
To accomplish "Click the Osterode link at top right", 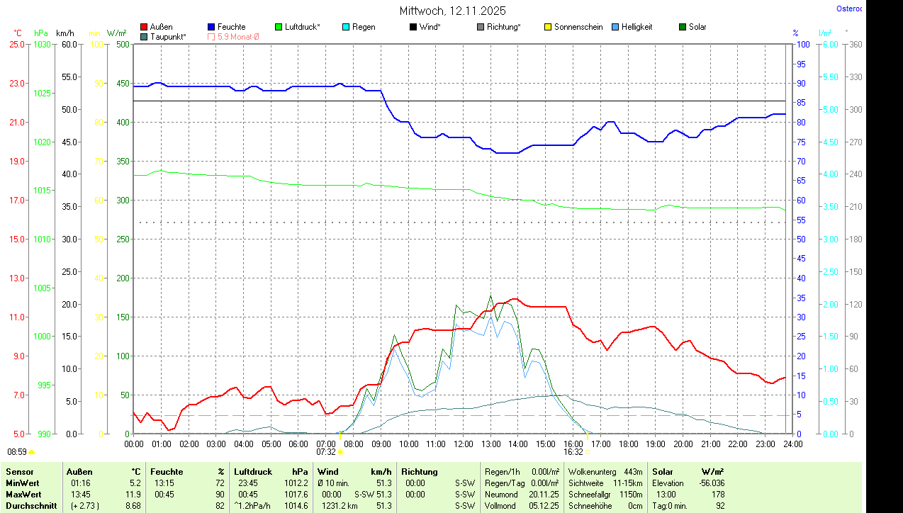I will click(x=849, y=9).
